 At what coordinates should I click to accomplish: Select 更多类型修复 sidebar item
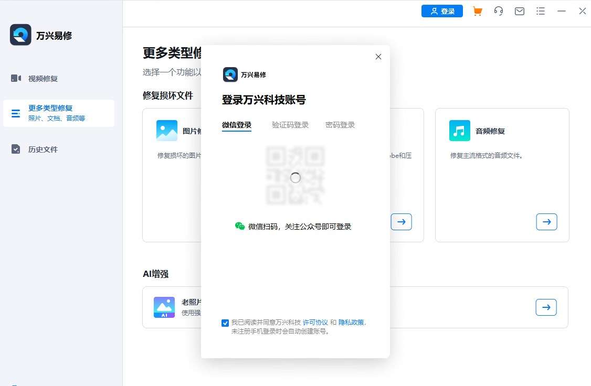point(58,113)
